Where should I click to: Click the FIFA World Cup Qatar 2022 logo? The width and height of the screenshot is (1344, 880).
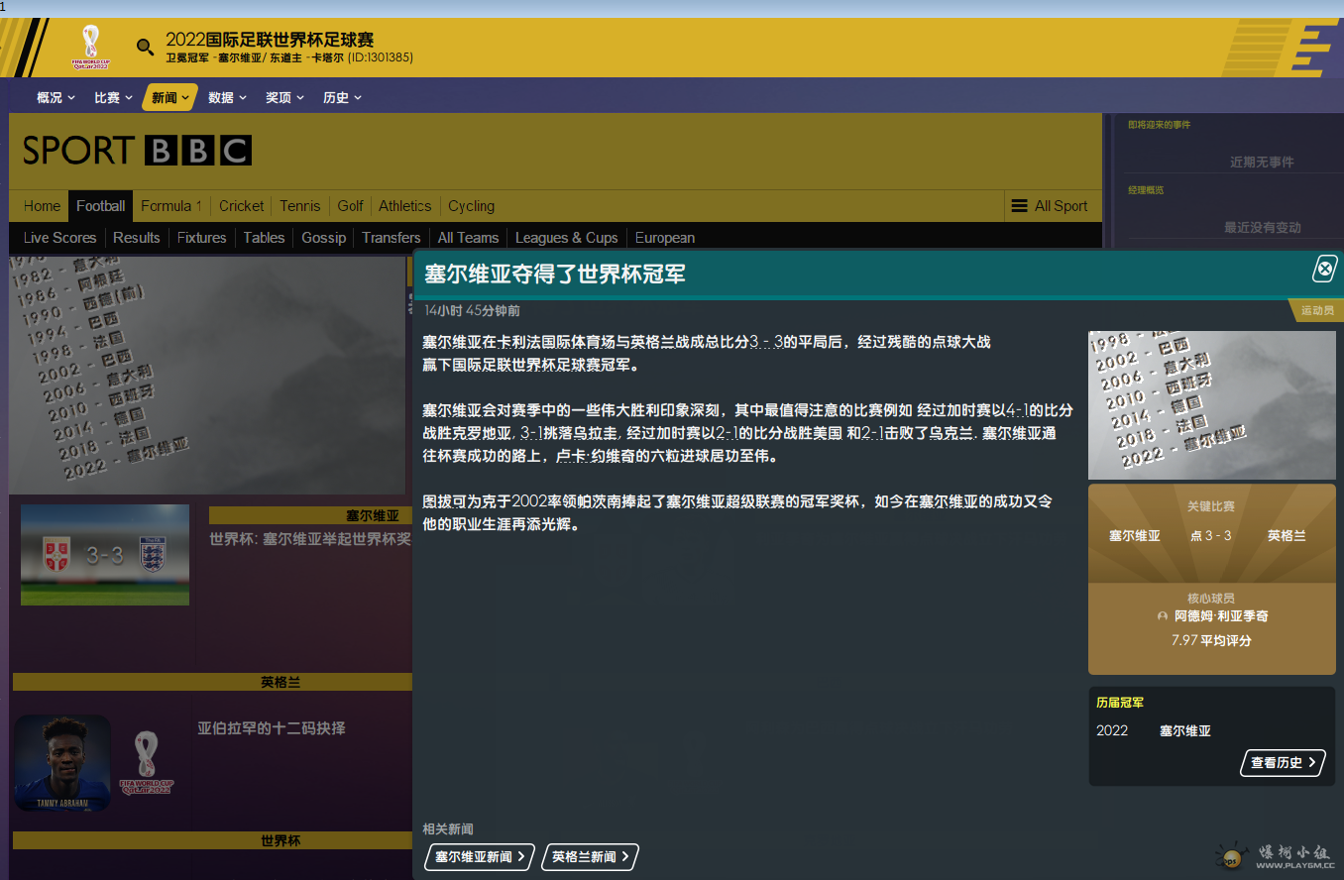coord(91,47)
